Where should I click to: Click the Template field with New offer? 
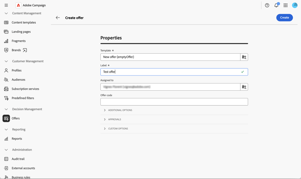(x=170, y=57)
